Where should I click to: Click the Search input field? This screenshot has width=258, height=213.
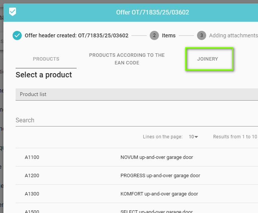coord(136,120)
